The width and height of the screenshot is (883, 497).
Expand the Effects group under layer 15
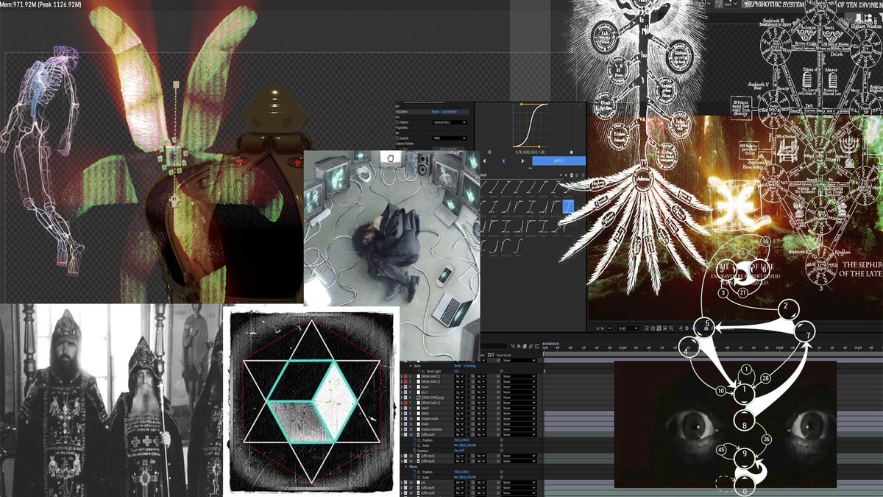coord(406,467)
